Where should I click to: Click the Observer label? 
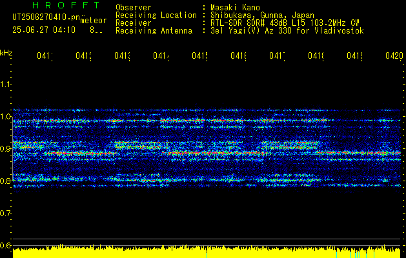[x=134, y=8]
